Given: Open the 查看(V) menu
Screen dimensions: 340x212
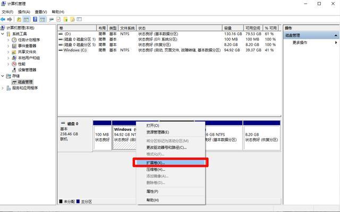Looking at the screenshot, I should pos(41,11).
